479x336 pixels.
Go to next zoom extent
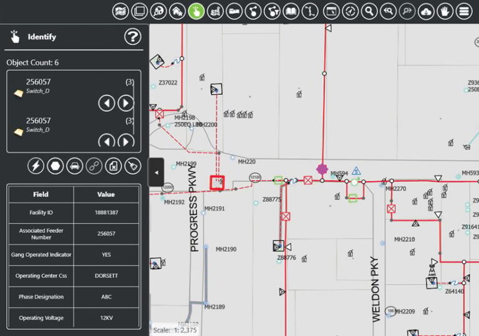click(407, 11)
